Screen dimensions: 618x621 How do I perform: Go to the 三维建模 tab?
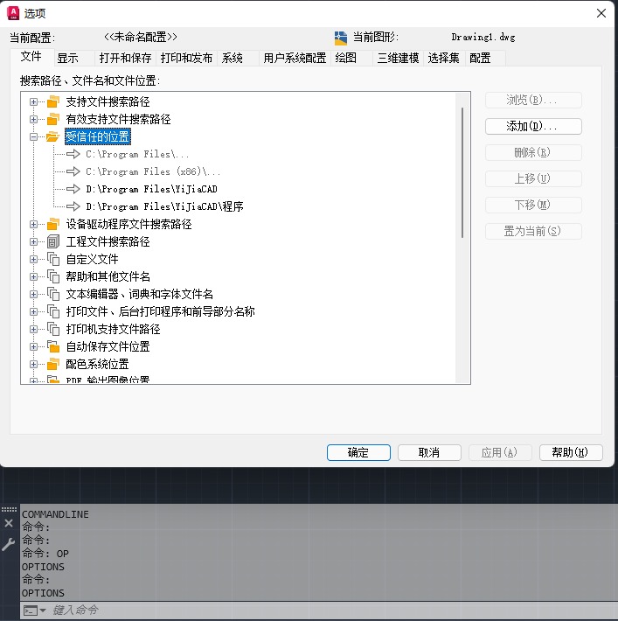tap(398, 58)
